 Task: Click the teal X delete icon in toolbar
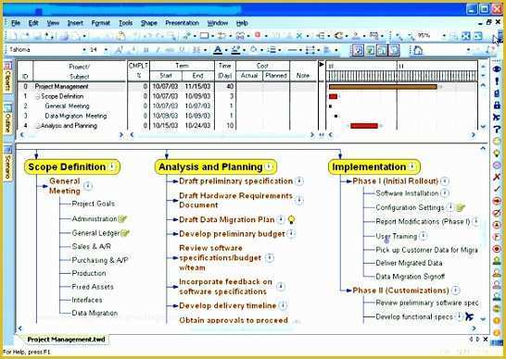coord(299,36)
